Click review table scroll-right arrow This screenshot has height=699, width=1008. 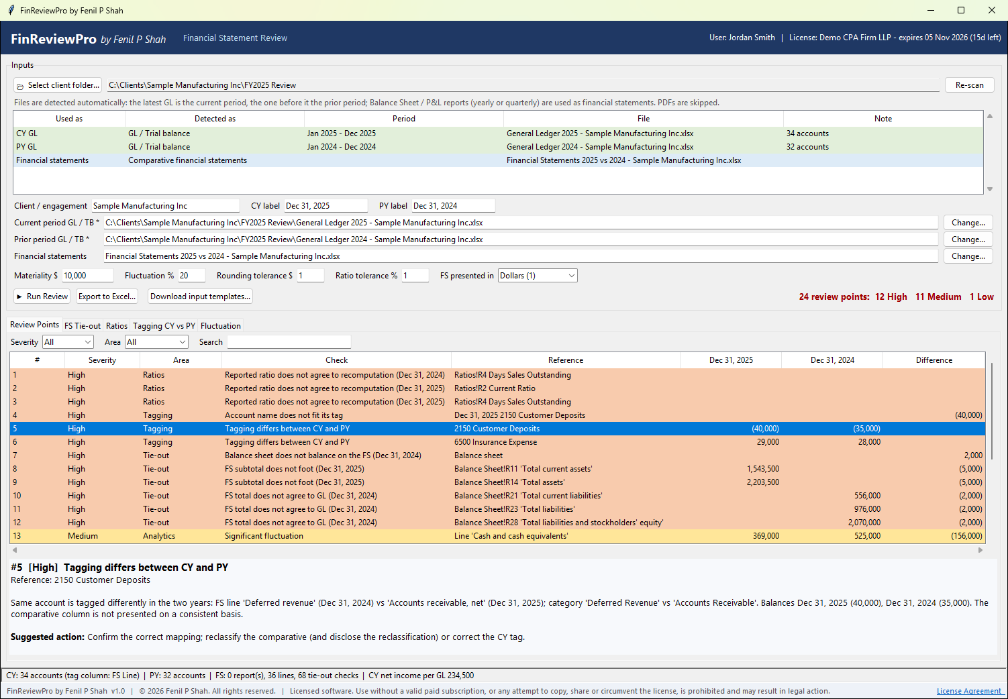pyautogui.click(x=980, y=550)
